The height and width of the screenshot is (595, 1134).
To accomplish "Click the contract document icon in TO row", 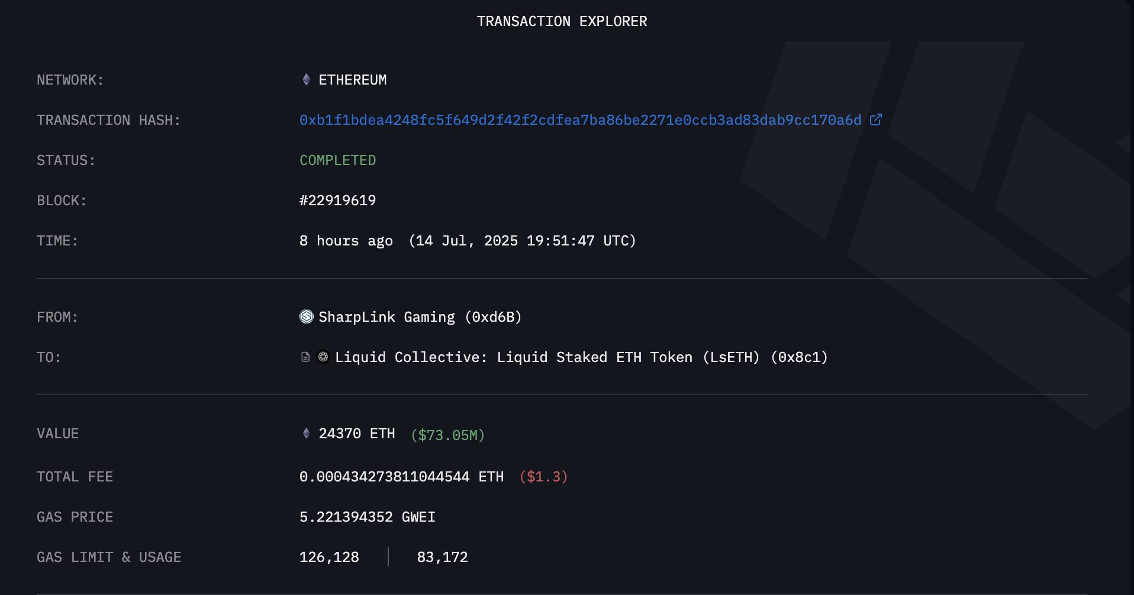I will pyautogui.click(x=305, y=357).
